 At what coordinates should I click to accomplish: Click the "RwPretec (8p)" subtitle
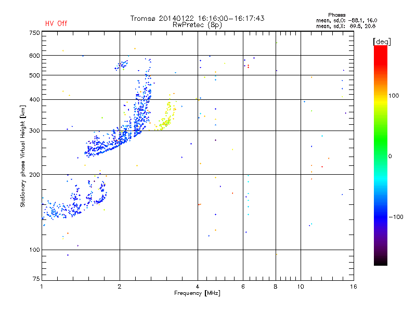coord(197,25)
